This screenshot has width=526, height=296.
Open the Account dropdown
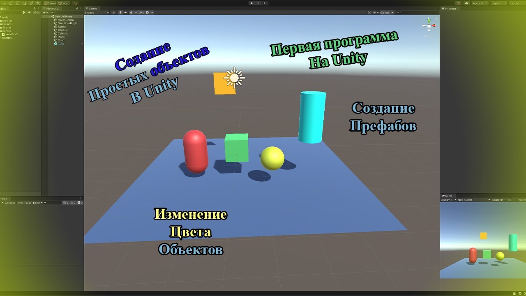(x=480, y=3)
